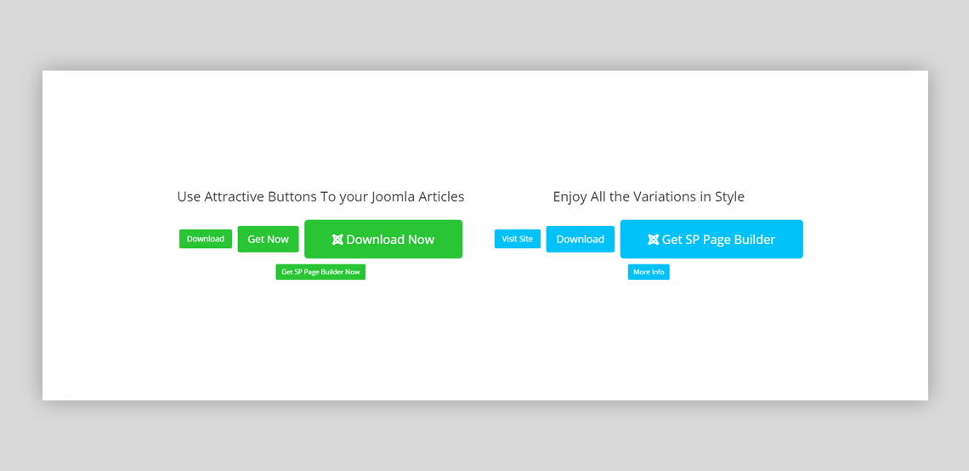Screen dimensions: 969x471
Task: Click the large blue Get SP Page Builder button
Action: click(x=718, y=239)
